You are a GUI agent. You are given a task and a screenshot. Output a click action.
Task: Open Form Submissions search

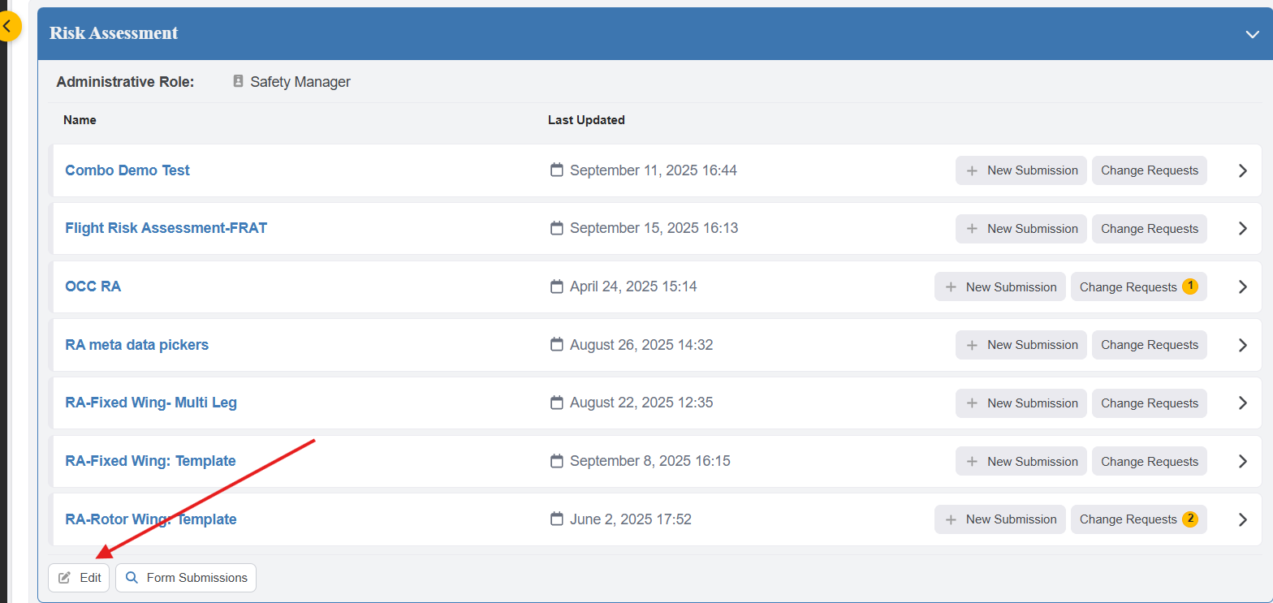(186, 578)
